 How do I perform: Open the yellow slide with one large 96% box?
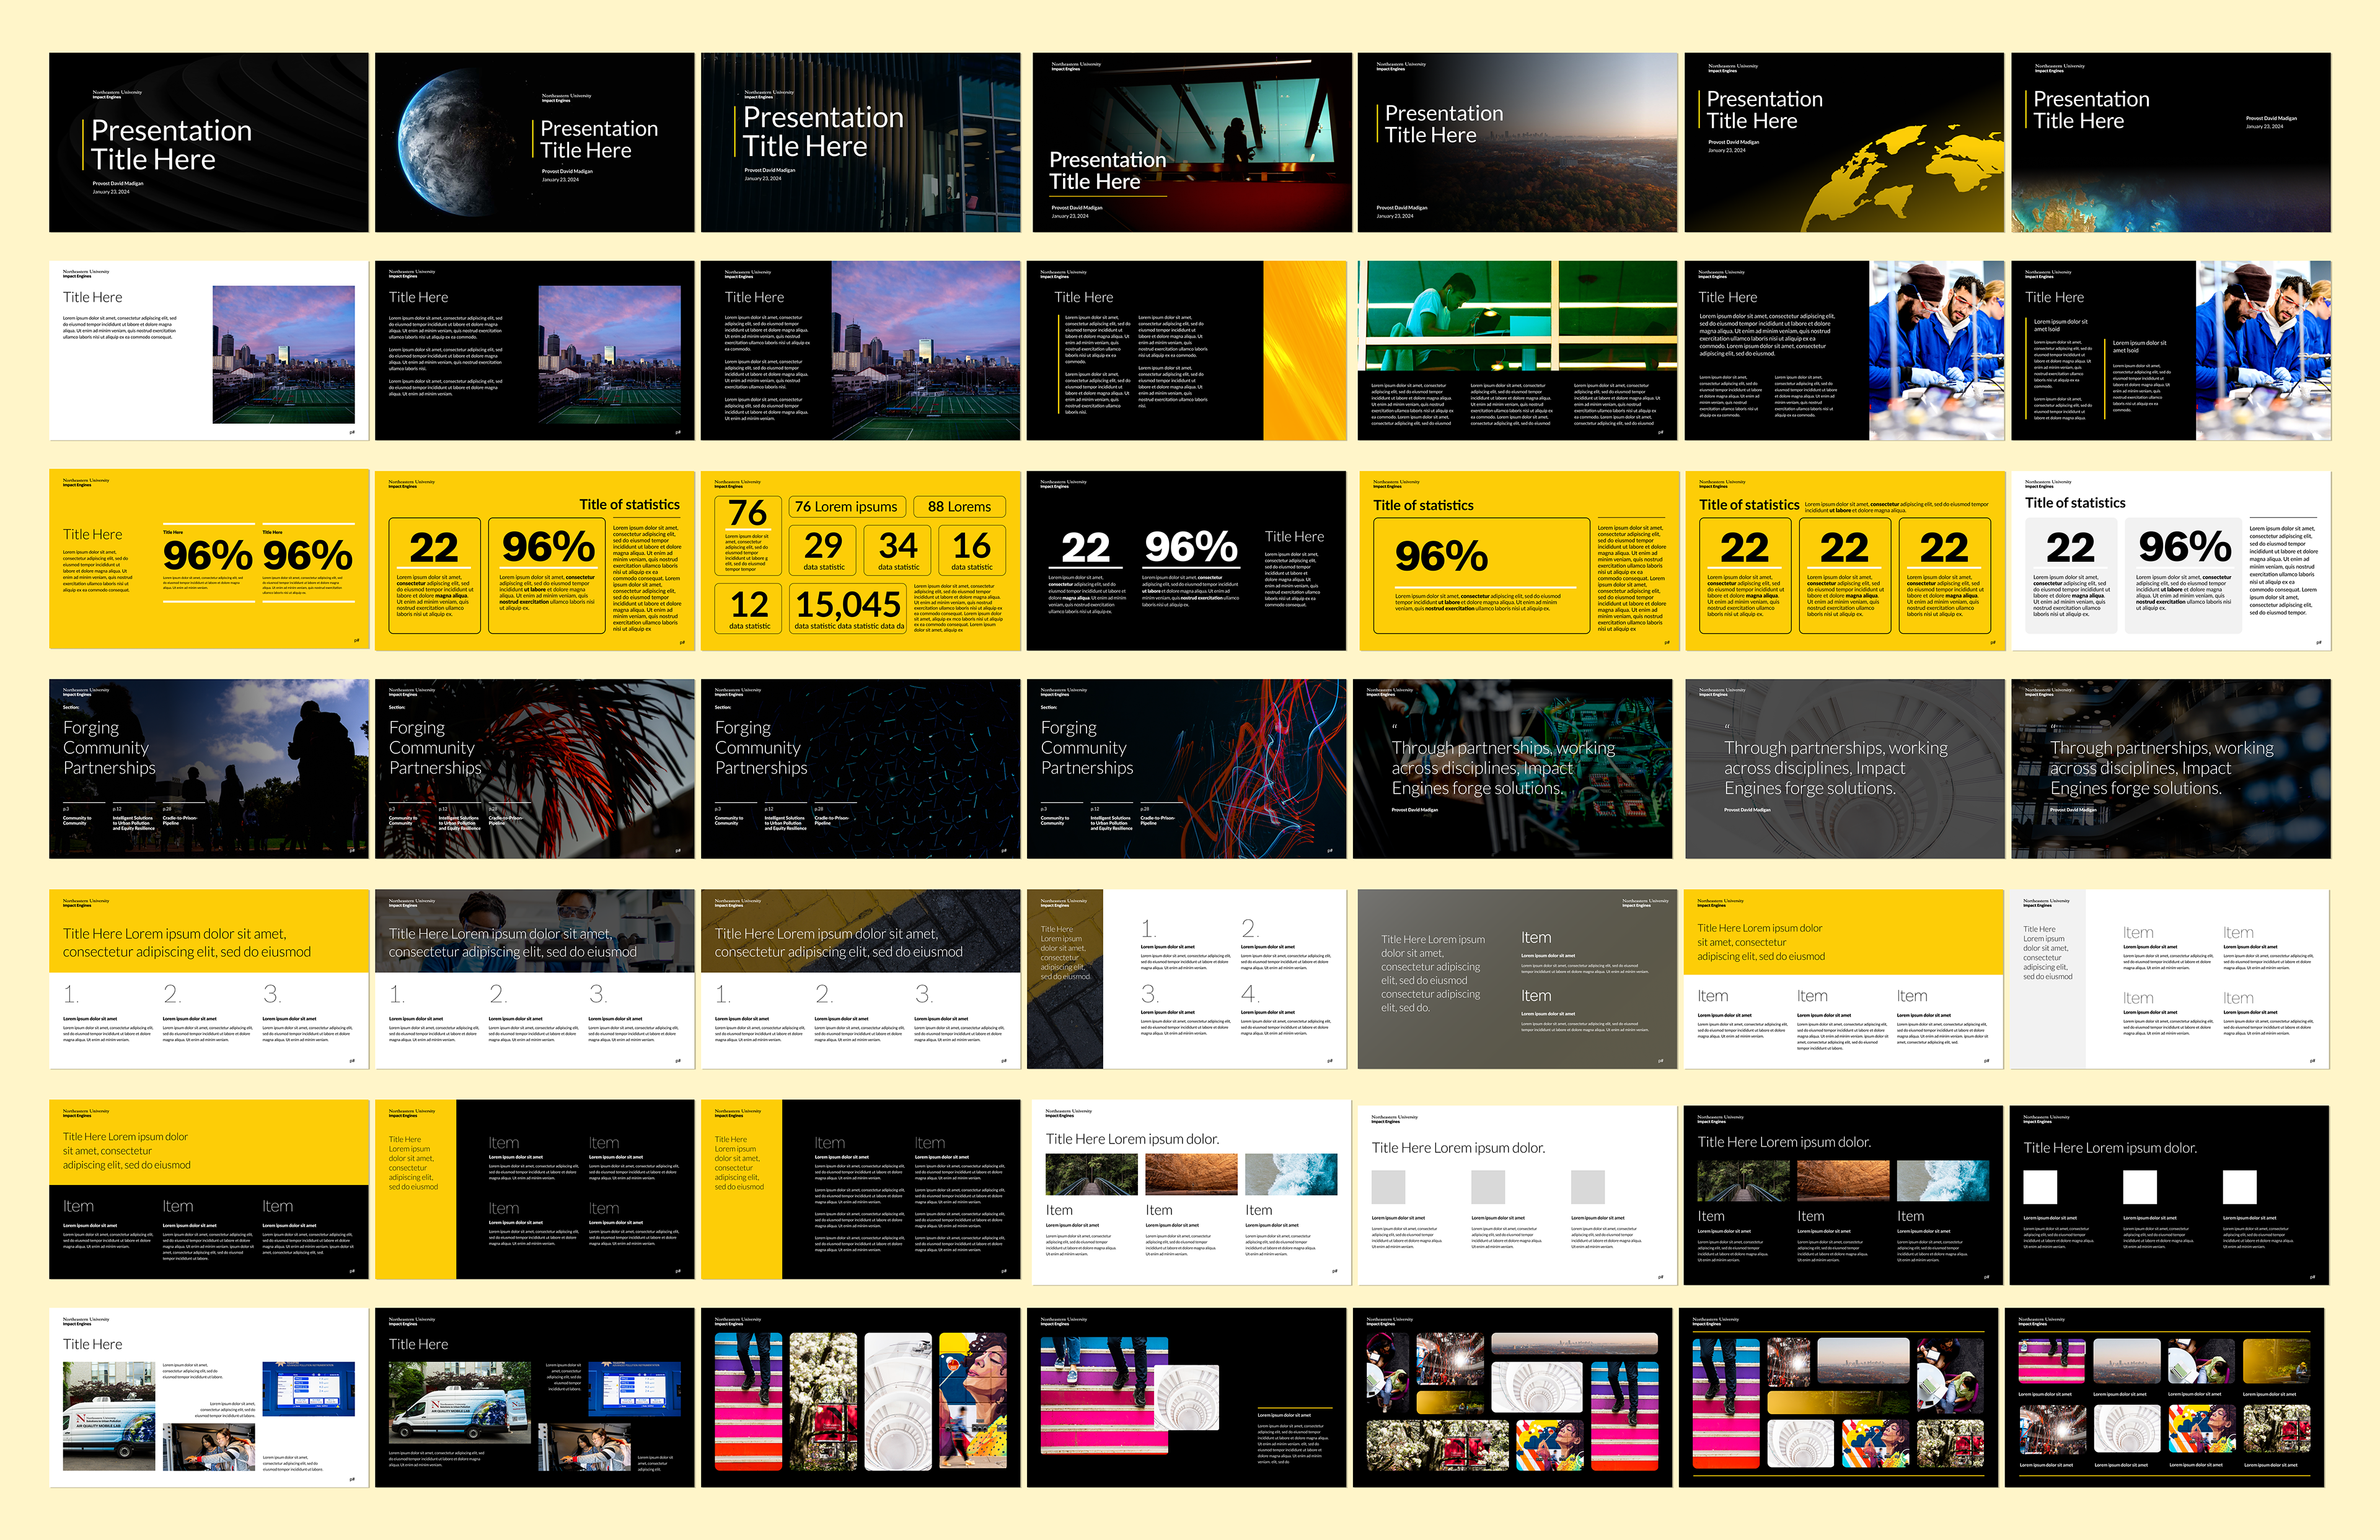tap(1519, 561)
